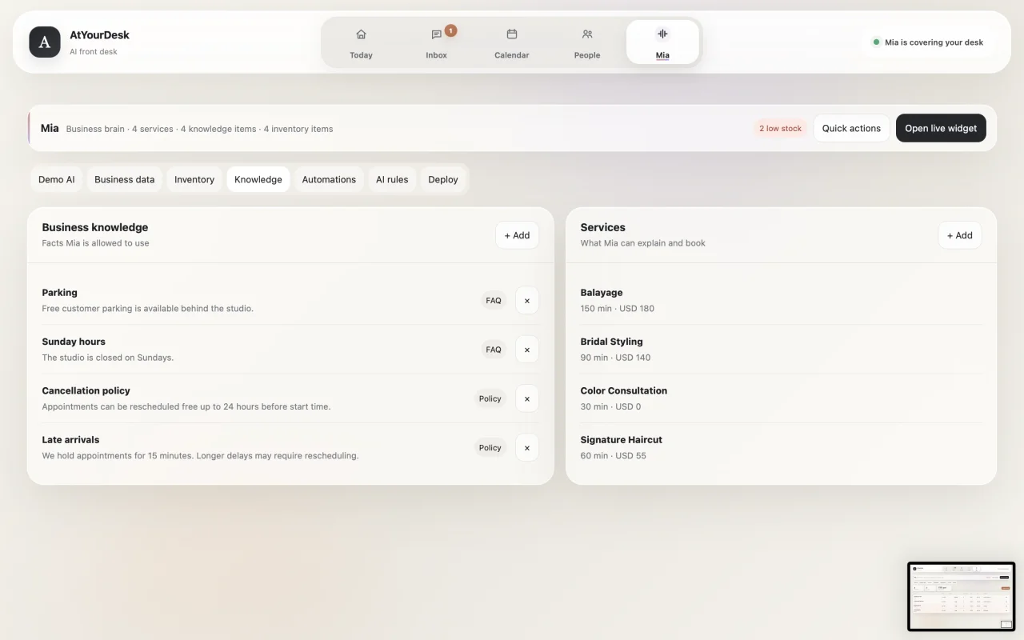Add a new Business knowledge item
This screenshot has height=640, width=1024.
pyautogui.click(x=517, y=235)
